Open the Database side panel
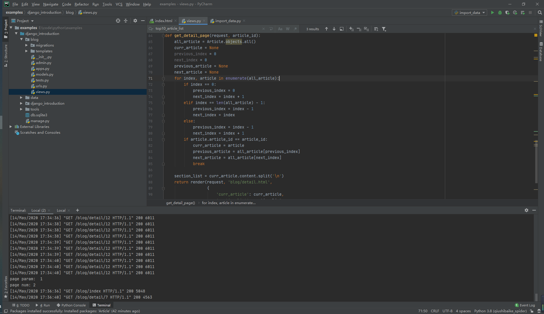This screenshot has width=544, height=314. (x=541, y=52)
